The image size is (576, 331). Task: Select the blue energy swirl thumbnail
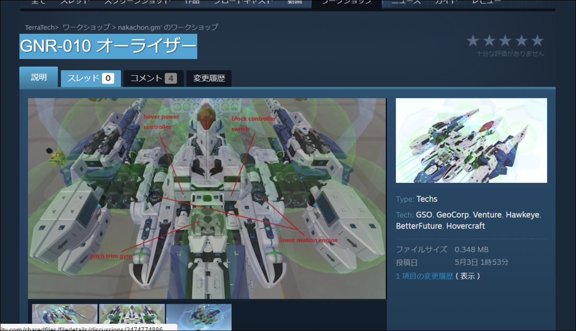point(199,317)
